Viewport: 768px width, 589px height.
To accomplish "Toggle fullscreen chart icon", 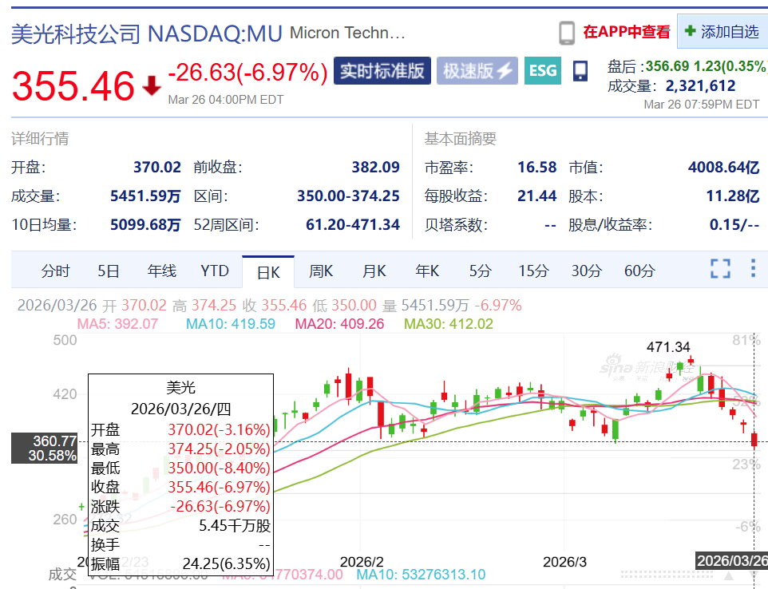I will click(720, 268).
